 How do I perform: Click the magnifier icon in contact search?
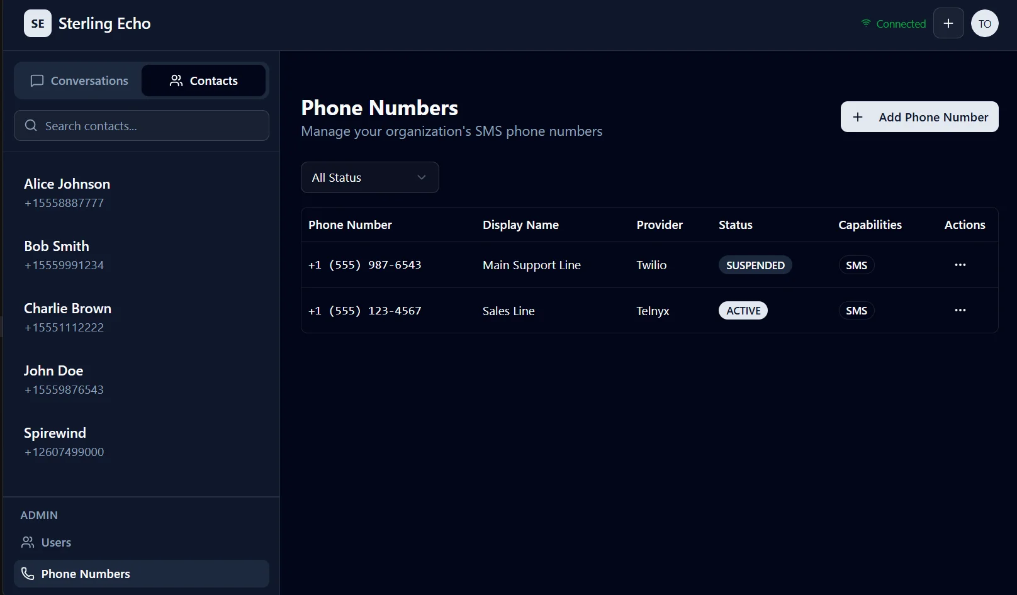tap(30, 126)
